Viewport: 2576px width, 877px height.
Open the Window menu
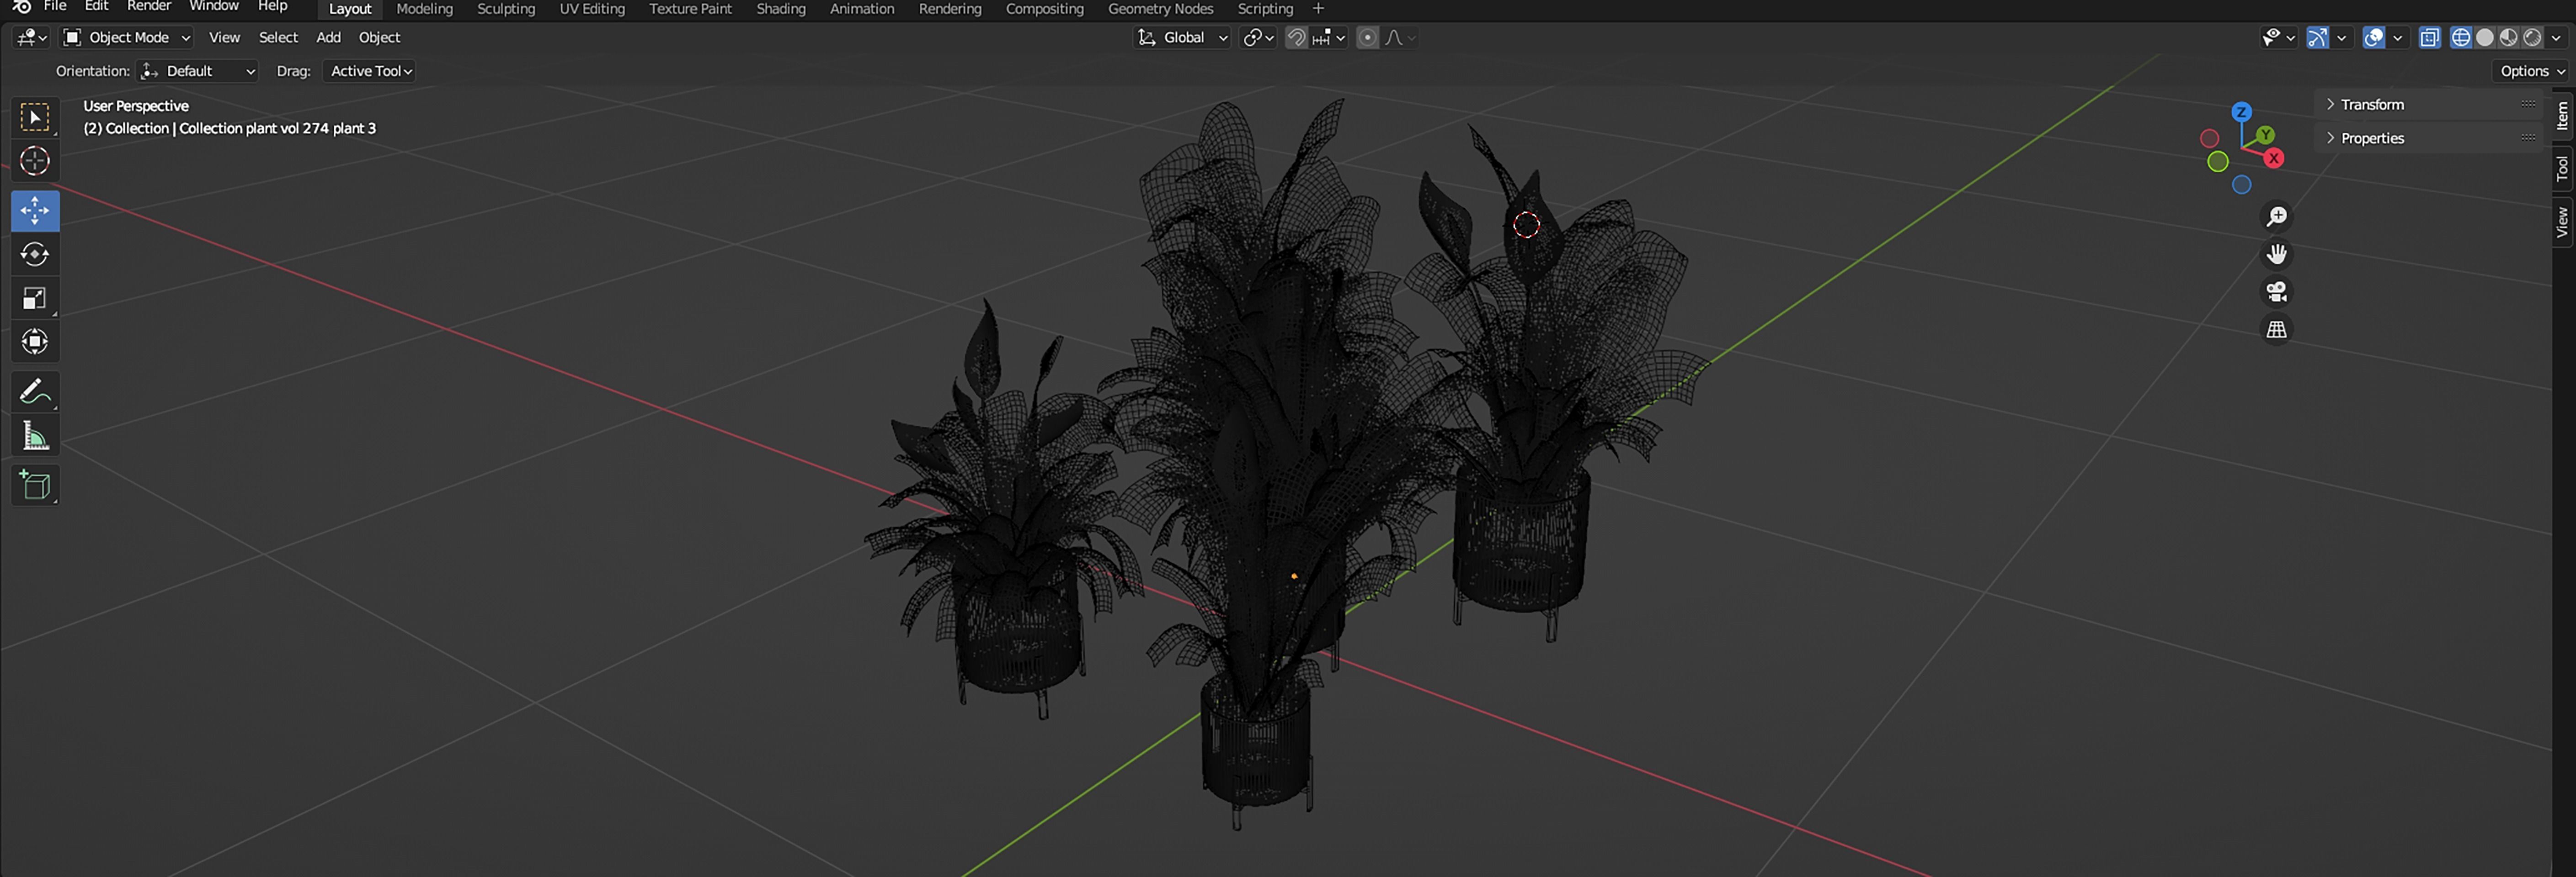[x=214, y=6]
